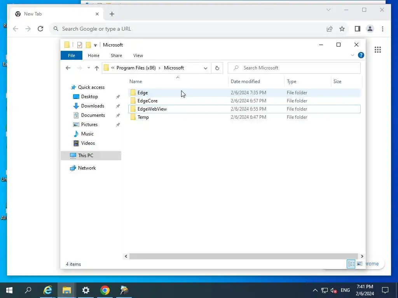The image size is (398, 298).
Task: Open File Explorer Help
Action: (x=361, y=55)
